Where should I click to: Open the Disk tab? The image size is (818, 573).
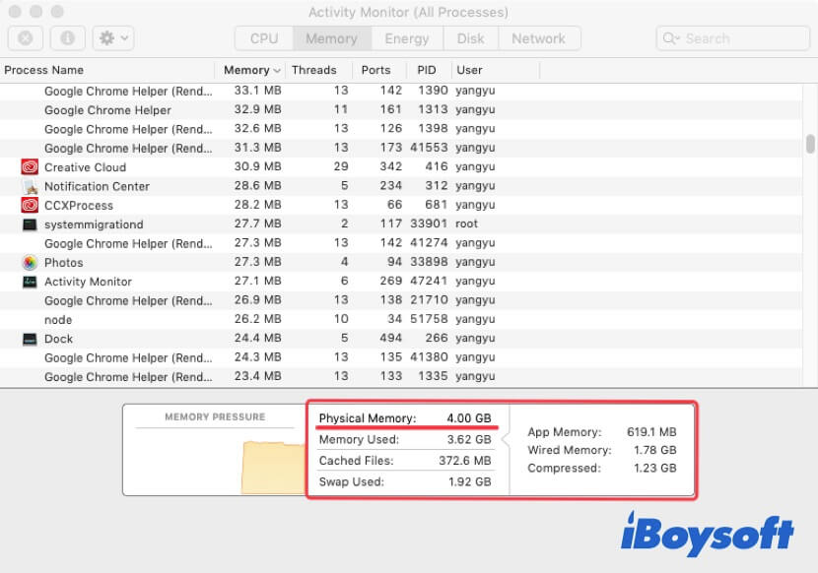[470, 38]
